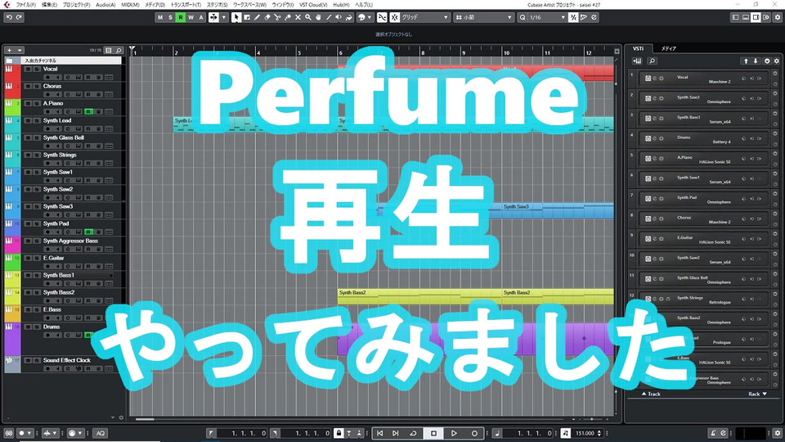Switch to the VSTi tab
The width and height of the screenshot is (785, 442).
(x=639, y=48)
